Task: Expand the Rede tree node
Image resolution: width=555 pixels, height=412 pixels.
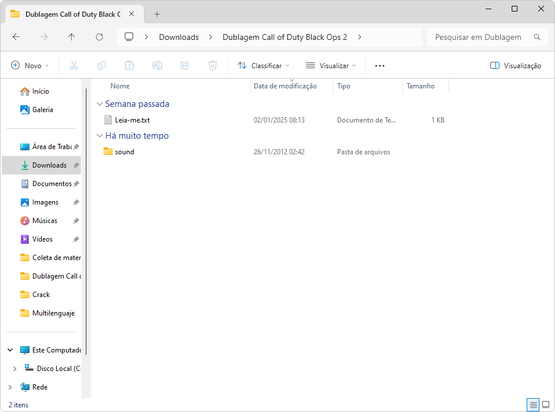Action: pyautogui.click(x=10, y=387)
